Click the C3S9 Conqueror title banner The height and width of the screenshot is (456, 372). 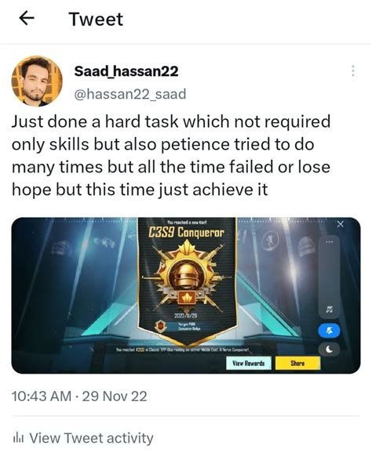[x=187, y=233]
